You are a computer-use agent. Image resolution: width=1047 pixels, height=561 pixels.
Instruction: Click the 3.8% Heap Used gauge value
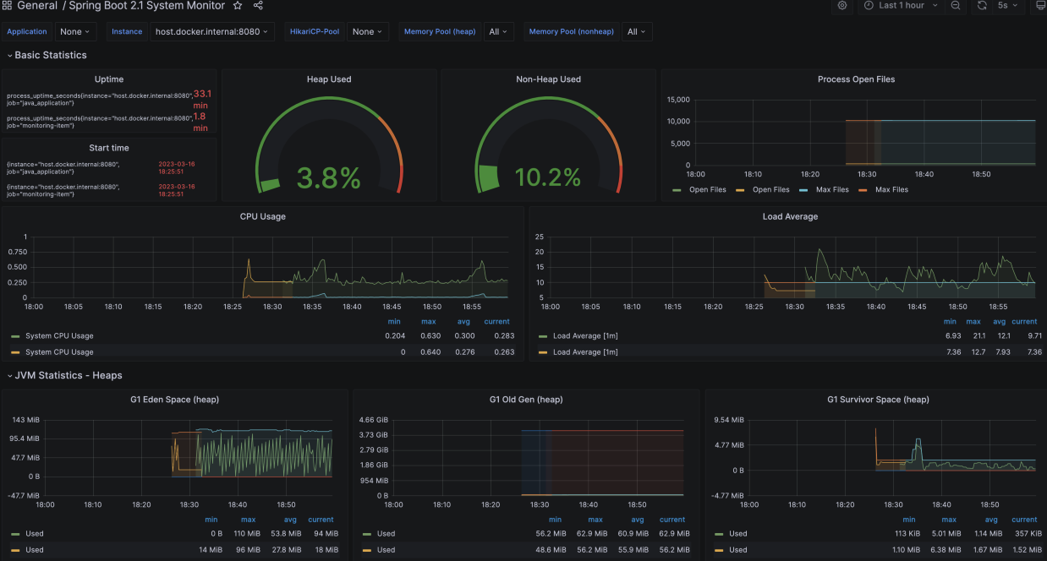pos(328,178)
